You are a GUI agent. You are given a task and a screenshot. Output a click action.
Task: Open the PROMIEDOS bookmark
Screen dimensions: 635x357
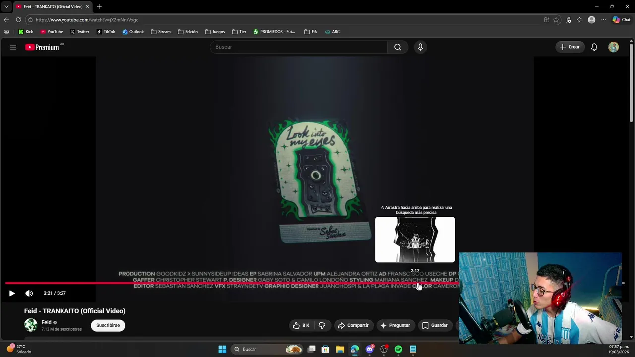(274, 32)
